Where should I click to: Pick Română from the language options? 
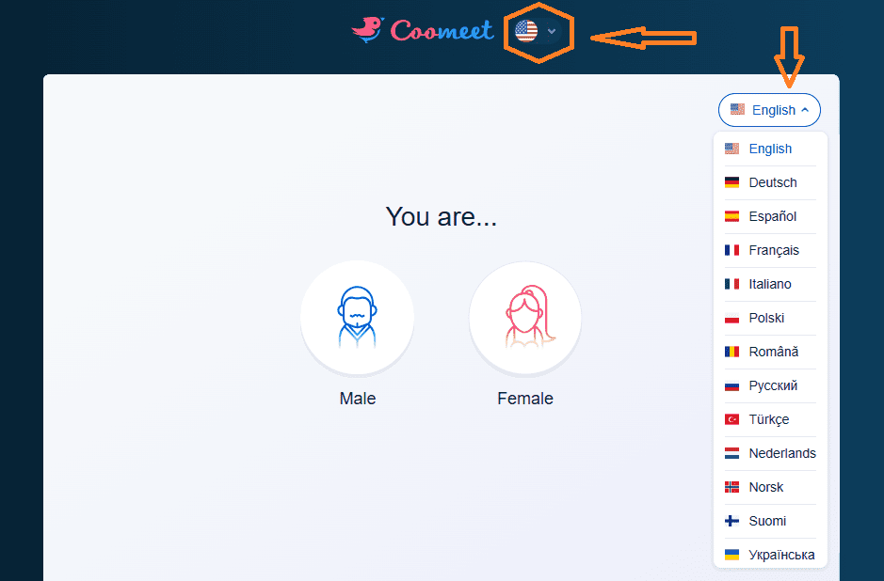pyautogui.click(x=772, y=352)
